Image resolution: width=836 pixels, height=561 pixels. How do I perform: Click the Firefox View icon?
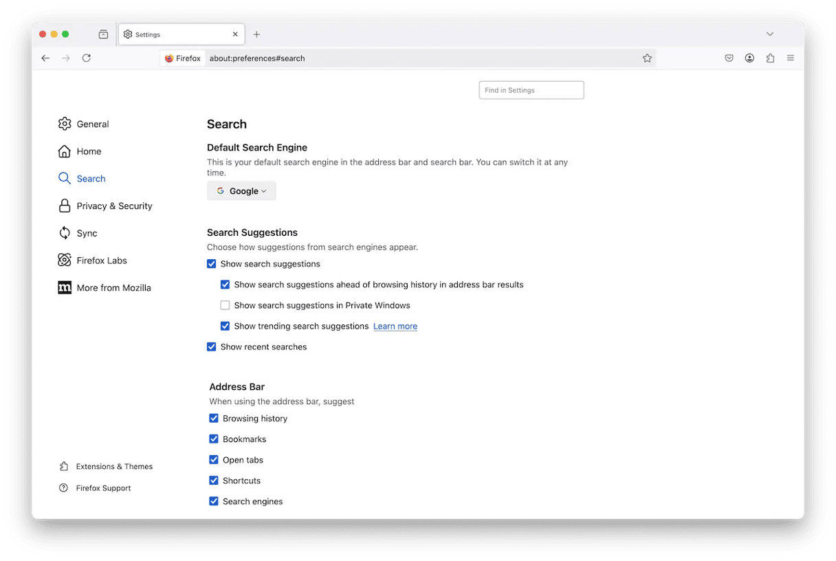pos(103,34)
